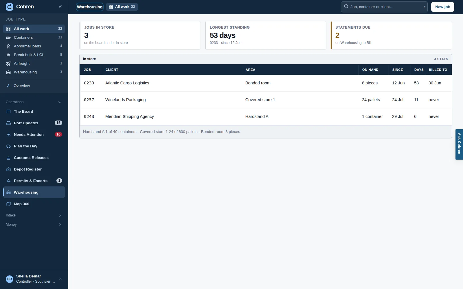The height and width of the screenshot is (289, 463).
Task: Open the All work 32 filter chip
Action: (x=122, y=7)
